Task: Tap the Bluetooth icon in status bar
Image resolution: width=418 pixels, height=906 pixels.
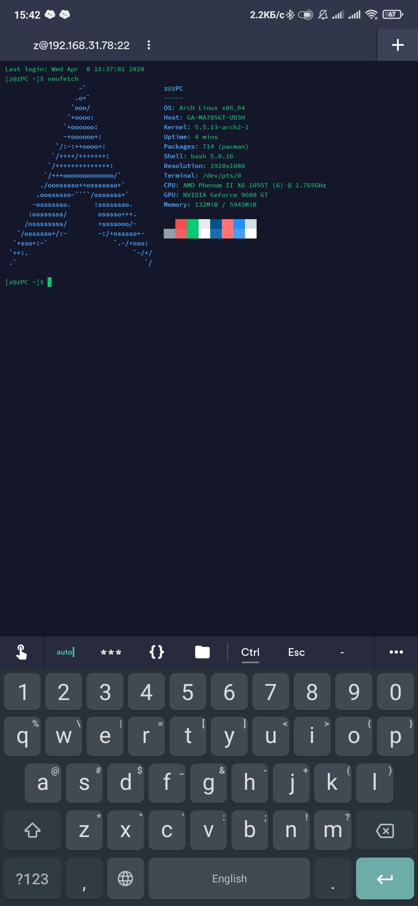Action: (290, 15)
